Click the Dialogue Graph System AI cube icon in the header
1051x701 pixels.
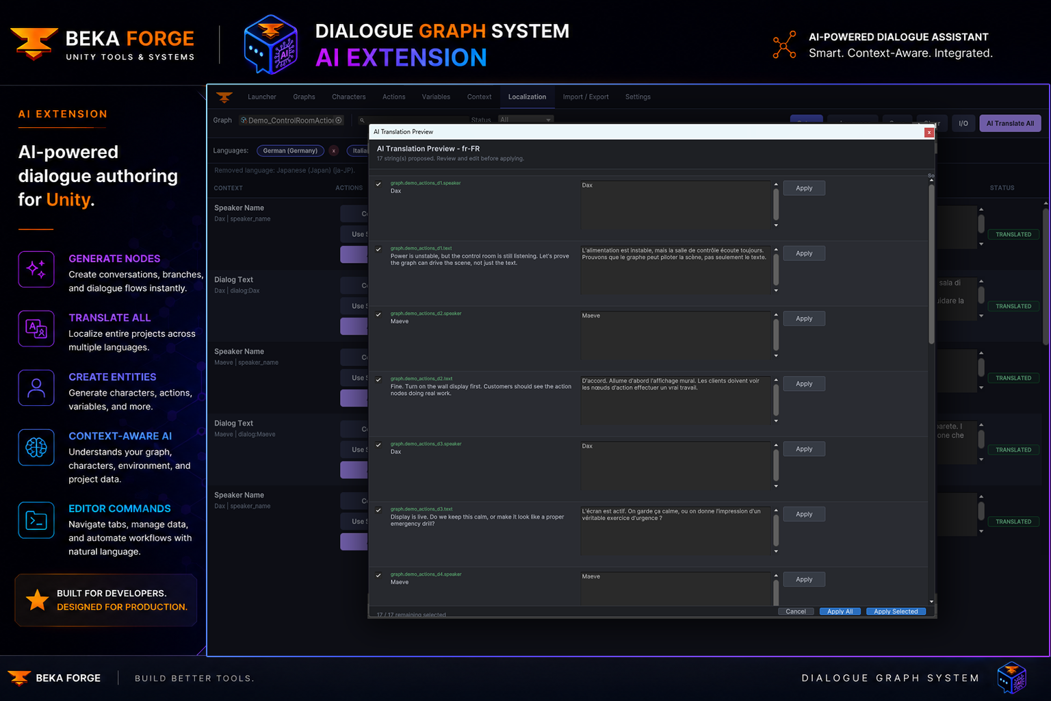(271, 44)
